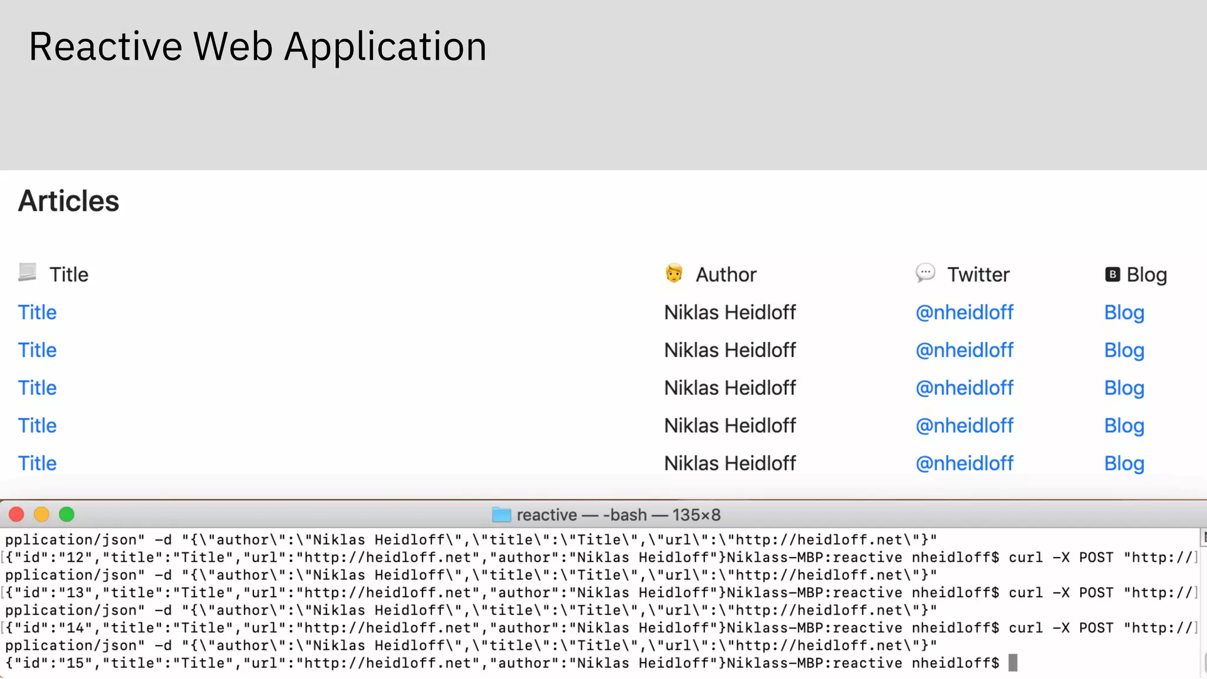Open @nheidloff Twitter link in fifth row
This screenshot has height=679, width=1207.
point(964,463)
